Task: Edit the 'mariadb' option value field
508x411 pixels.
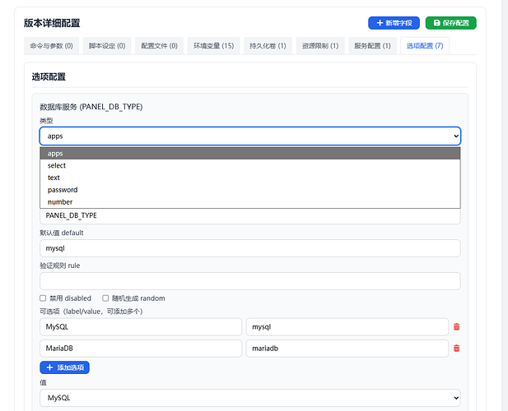Action: 347,348
